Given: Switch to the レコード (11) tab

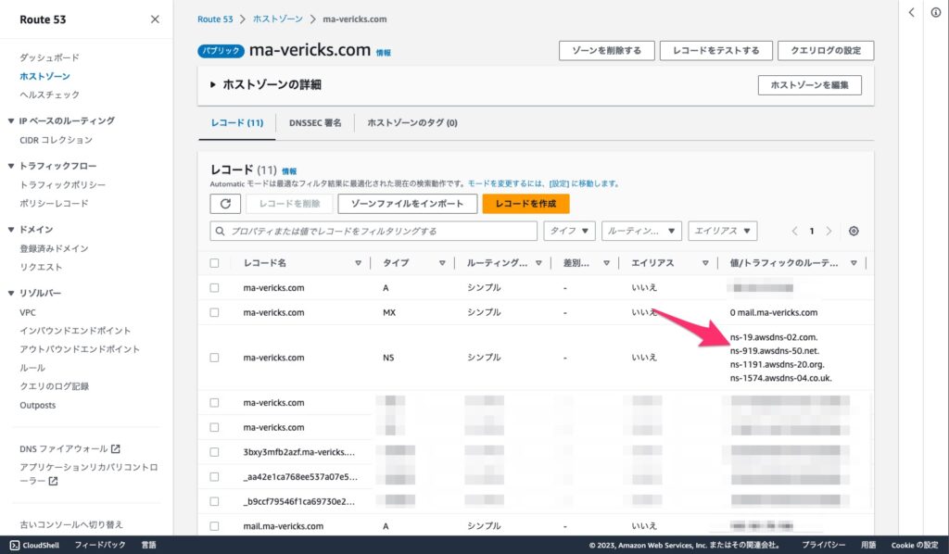Looking at the screenshot, I should (x=236, y=123).
